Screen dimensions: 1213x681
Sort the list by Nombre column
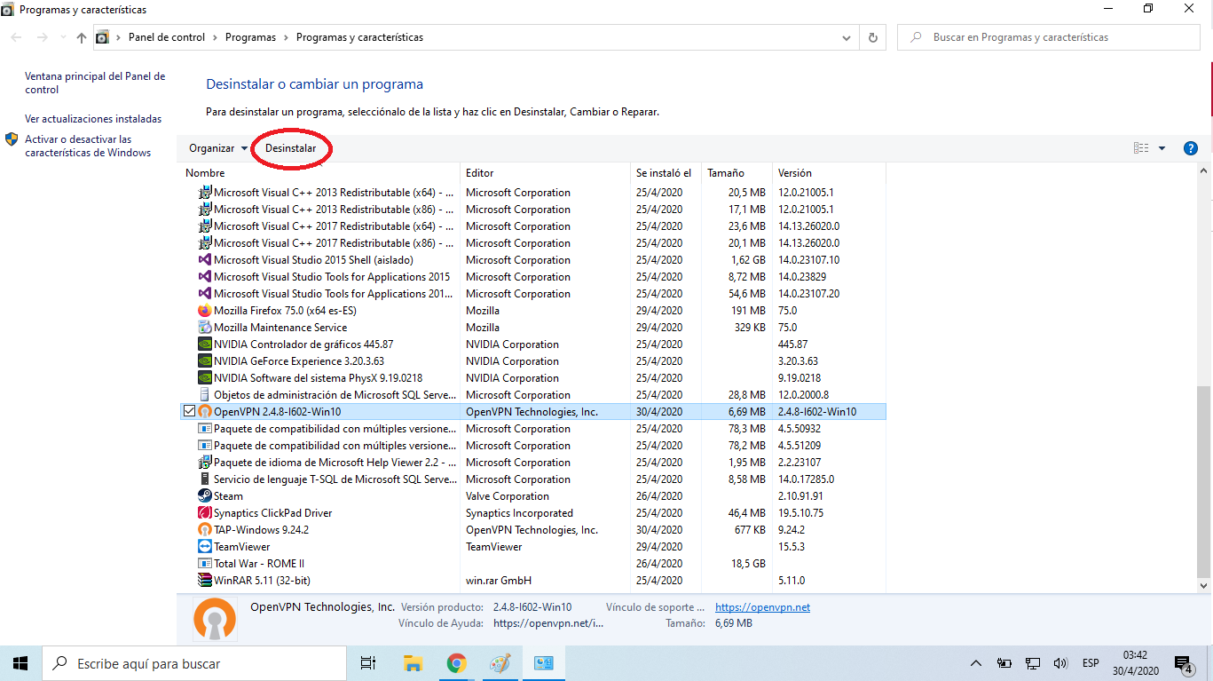pos(321,173)
